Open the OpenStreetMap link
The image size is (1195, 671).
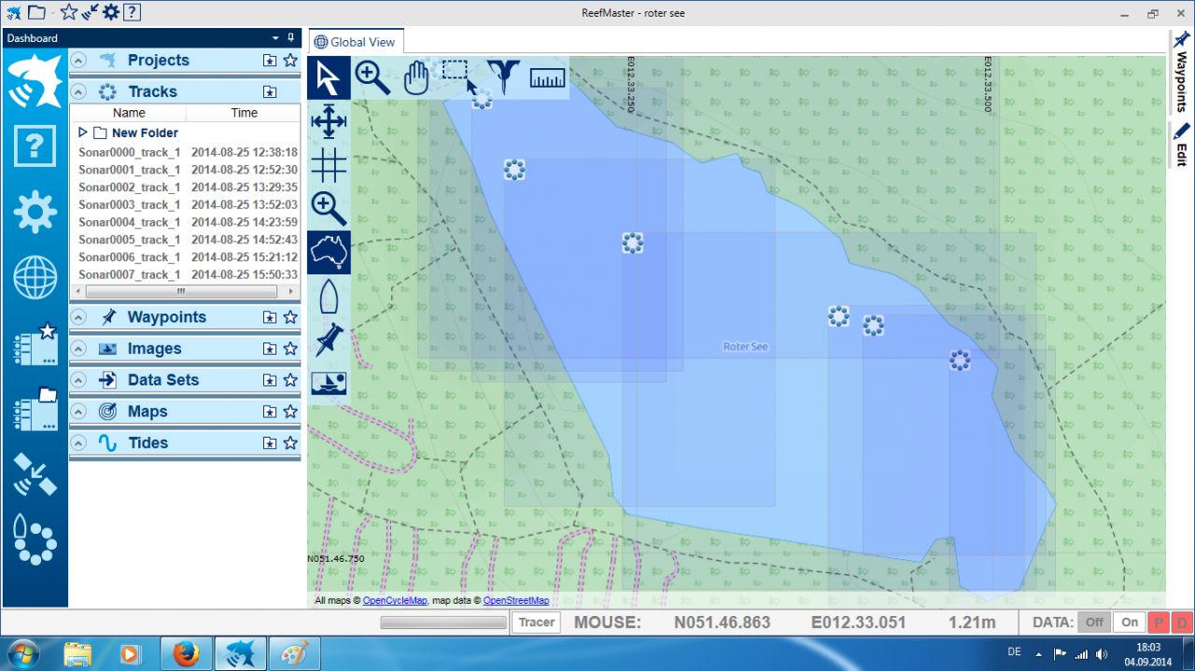pyautogui.click(x=515, y=601)
